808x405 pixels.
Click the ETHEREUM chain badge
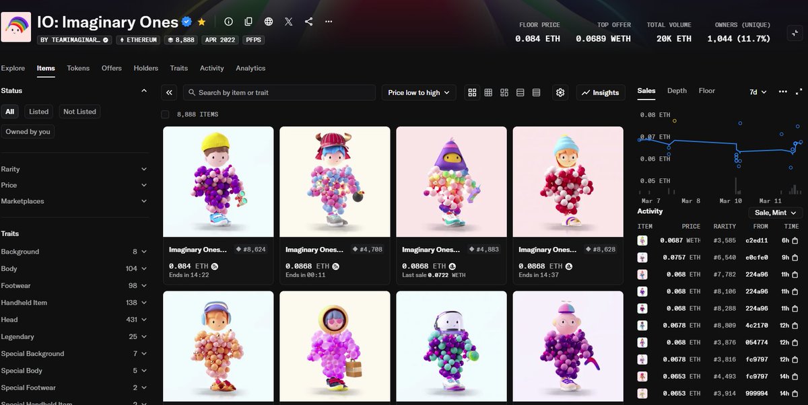tap(138, 40)
